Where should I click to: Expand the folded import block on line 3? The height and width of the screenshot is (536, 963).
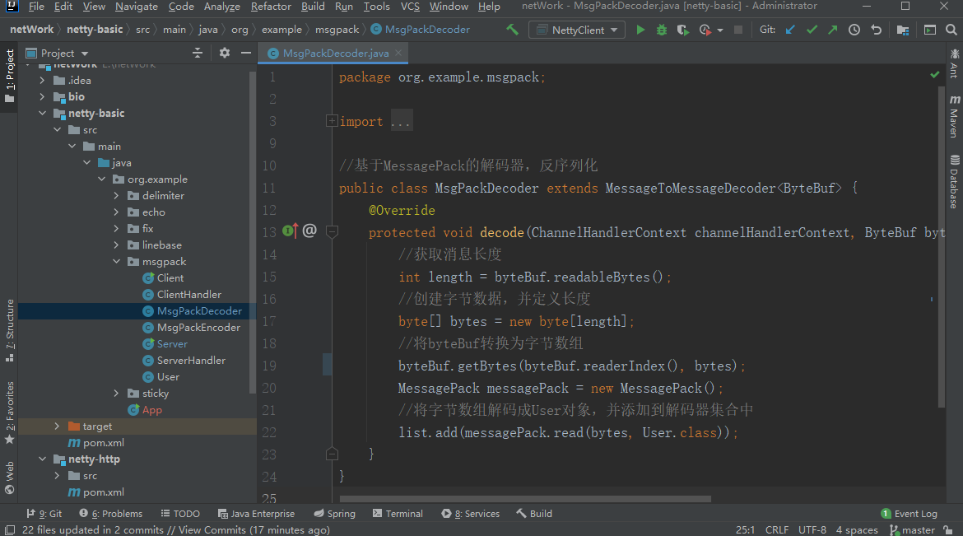point(332,121)
